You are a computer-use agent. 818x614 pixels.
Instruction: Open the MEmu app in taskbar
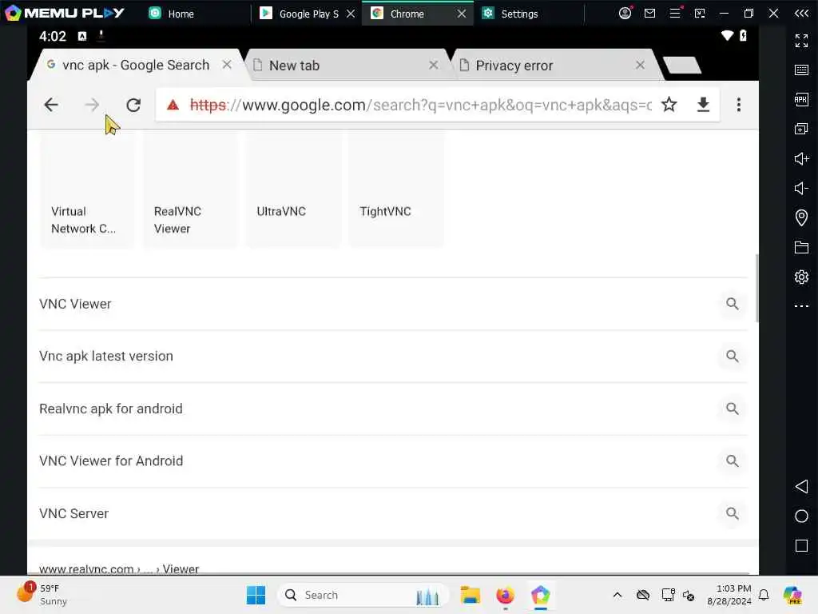coord(541,595)
